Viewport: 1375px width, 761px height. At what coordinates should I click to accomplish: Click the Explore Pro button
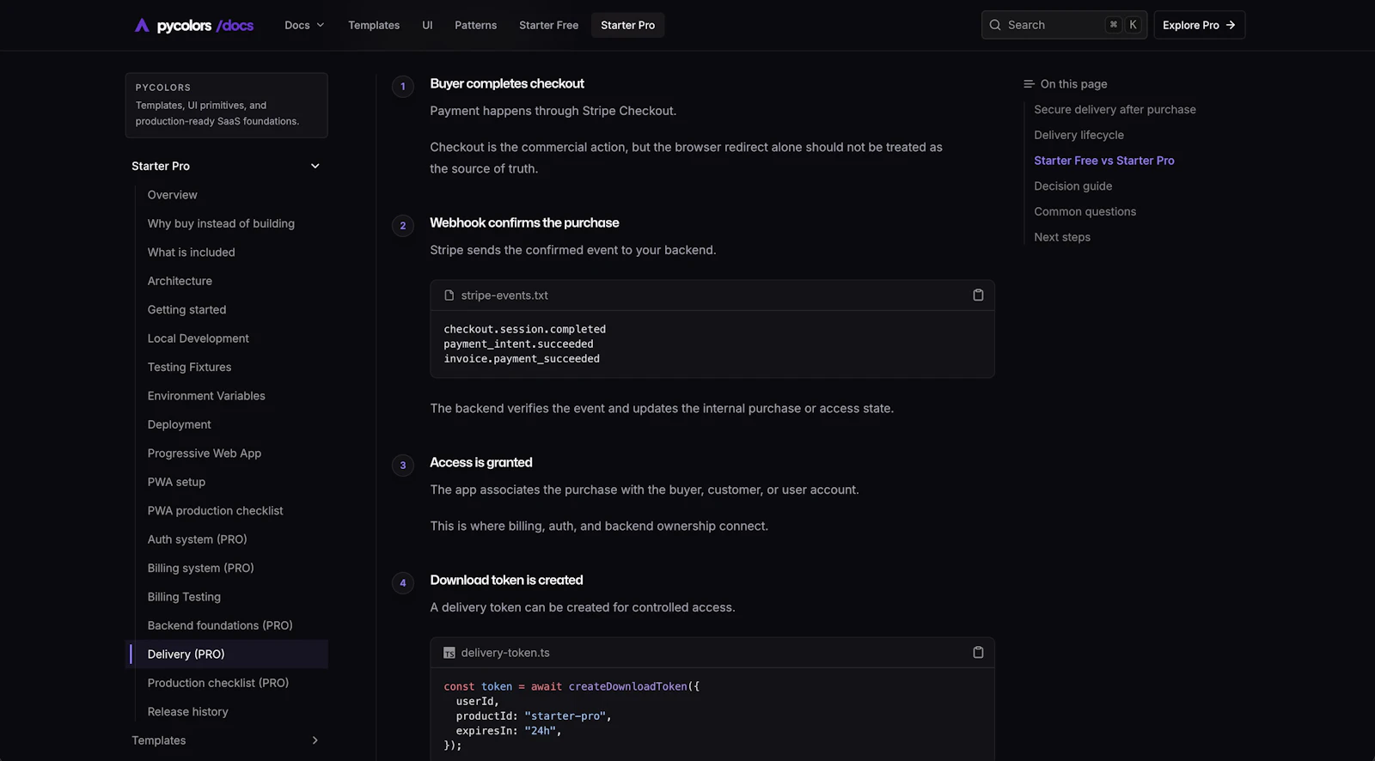click(x=1199, y=25)
